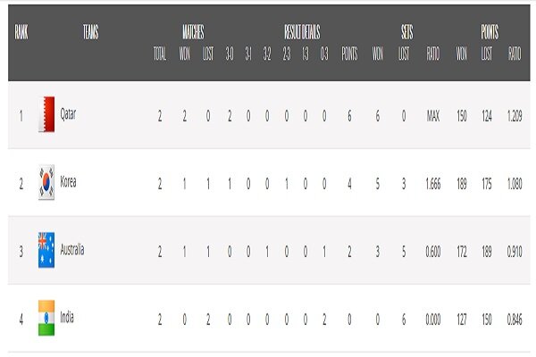Click Qatar's MAX sets ratio cell
The image size is (536, 357).
(433, 116)
